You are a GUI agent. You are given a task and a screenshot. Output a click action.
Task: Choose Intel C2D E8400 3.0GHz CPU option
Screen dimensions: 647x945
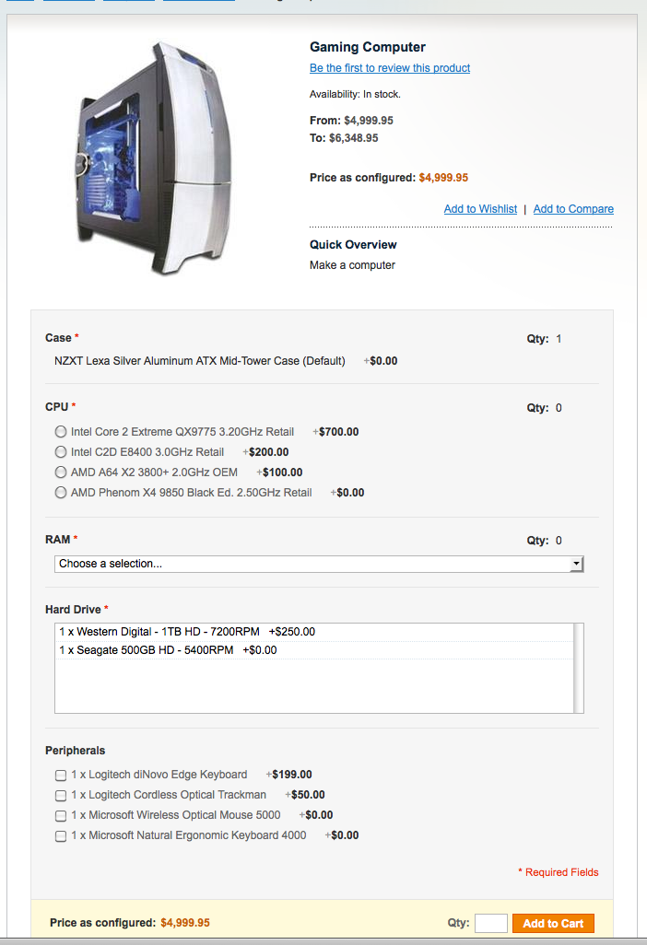[x=61, y=452]
